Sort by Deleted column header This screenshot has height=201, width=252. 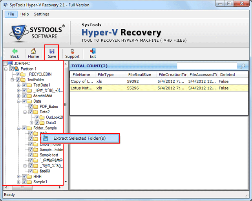click(x=233, y=75)
